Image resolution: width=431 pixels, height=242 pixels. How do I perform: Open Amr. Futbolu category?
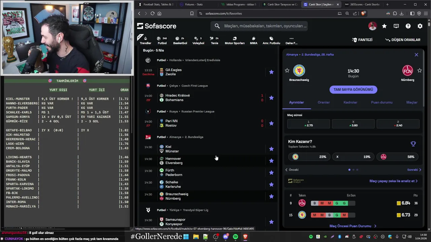tap(271, 40)
